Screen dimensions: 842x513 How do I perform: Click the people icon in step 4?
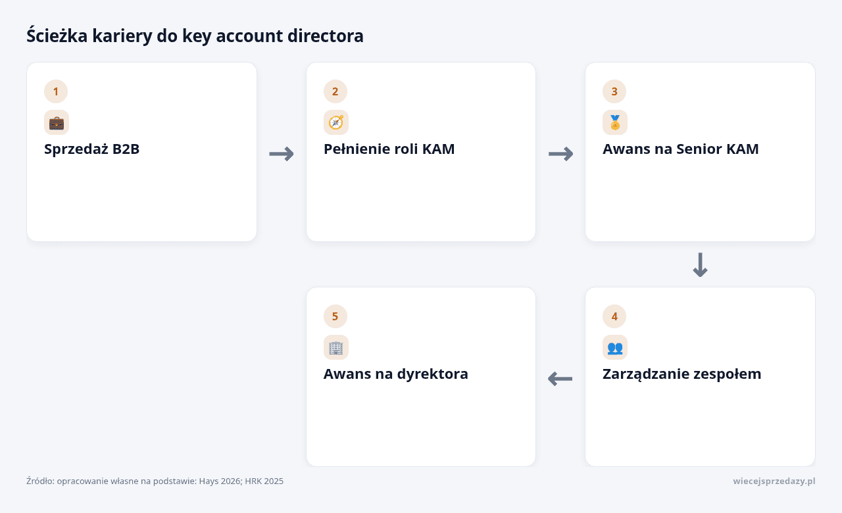coord(615,347)
